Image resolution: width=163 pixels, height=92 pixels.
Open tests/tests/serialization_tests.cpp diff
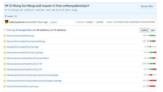pos(23,86)
